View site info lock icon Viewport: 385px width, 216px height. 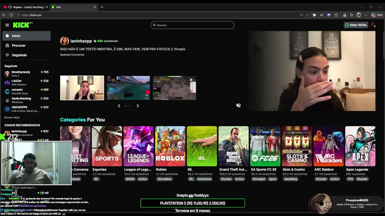click(x=19, y=15)
